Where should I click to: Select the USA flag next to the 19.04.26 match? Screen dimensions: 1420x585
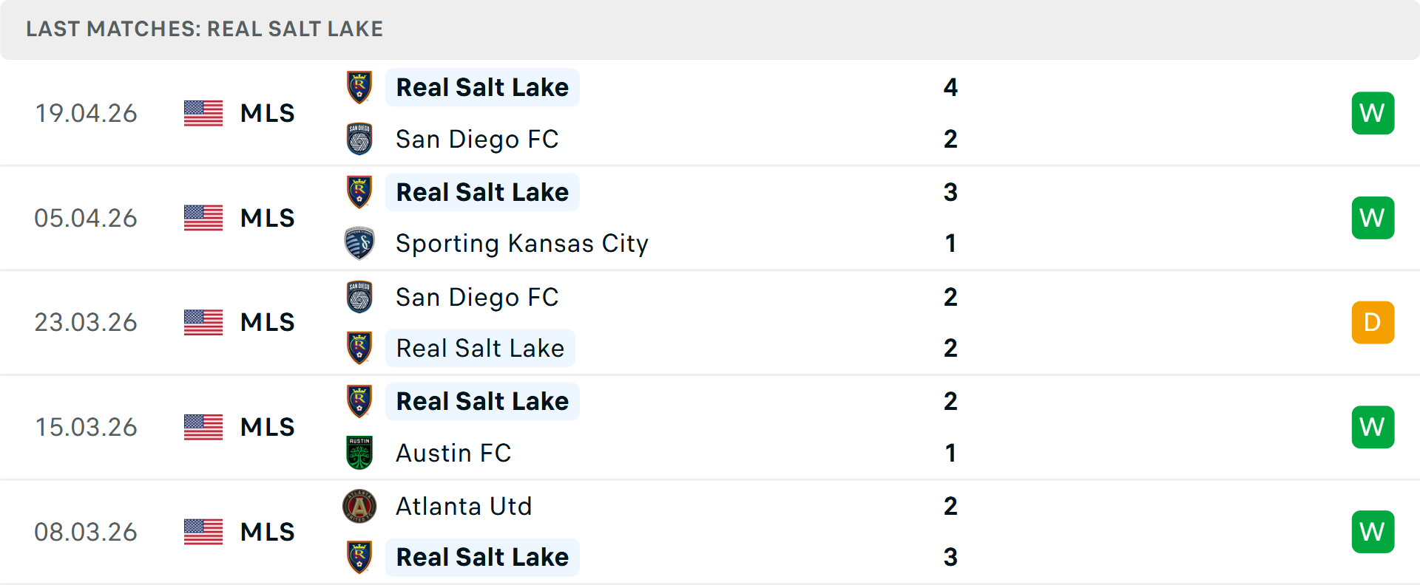(x=203, y=113)
